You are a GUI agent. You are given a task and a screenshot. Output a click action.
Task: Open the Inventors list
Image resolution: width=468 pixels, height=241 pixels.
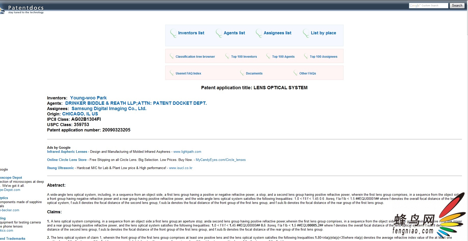[191, 33]
